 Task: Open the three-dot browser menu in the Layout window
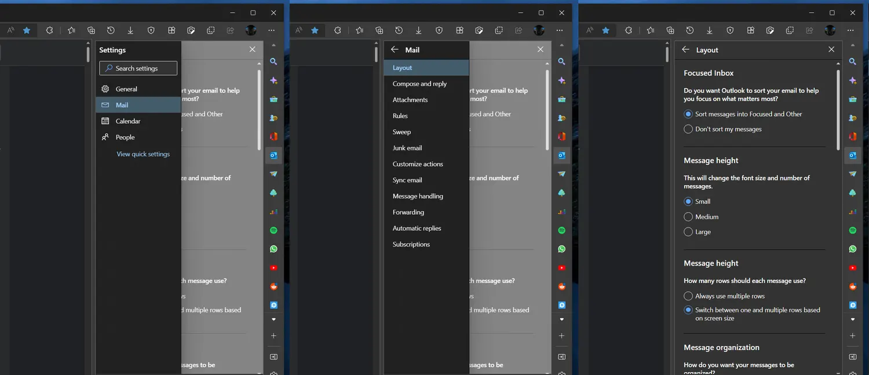[x=850, y=31]
